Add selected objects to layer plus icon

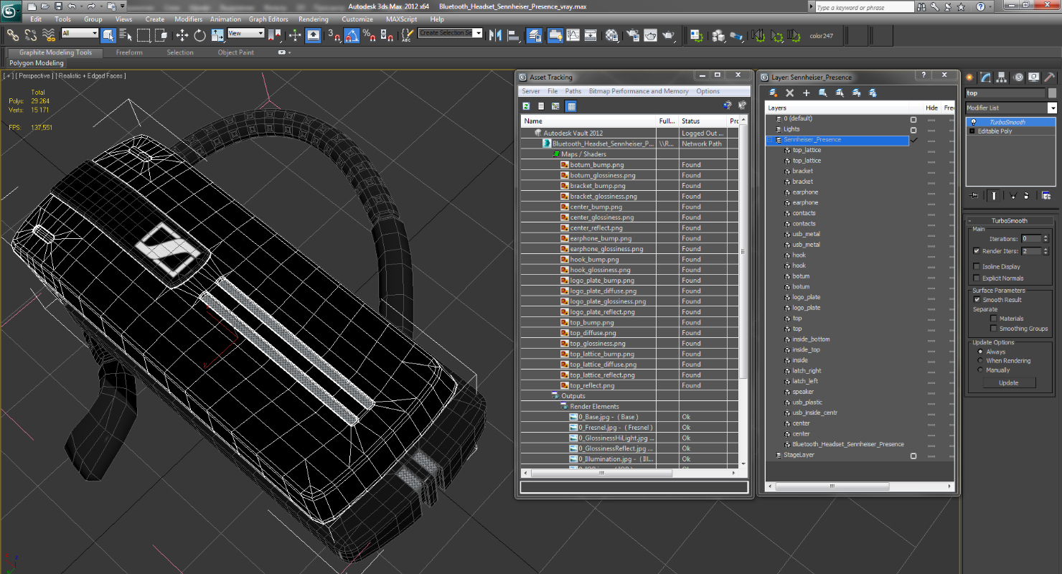pos(806,93)
